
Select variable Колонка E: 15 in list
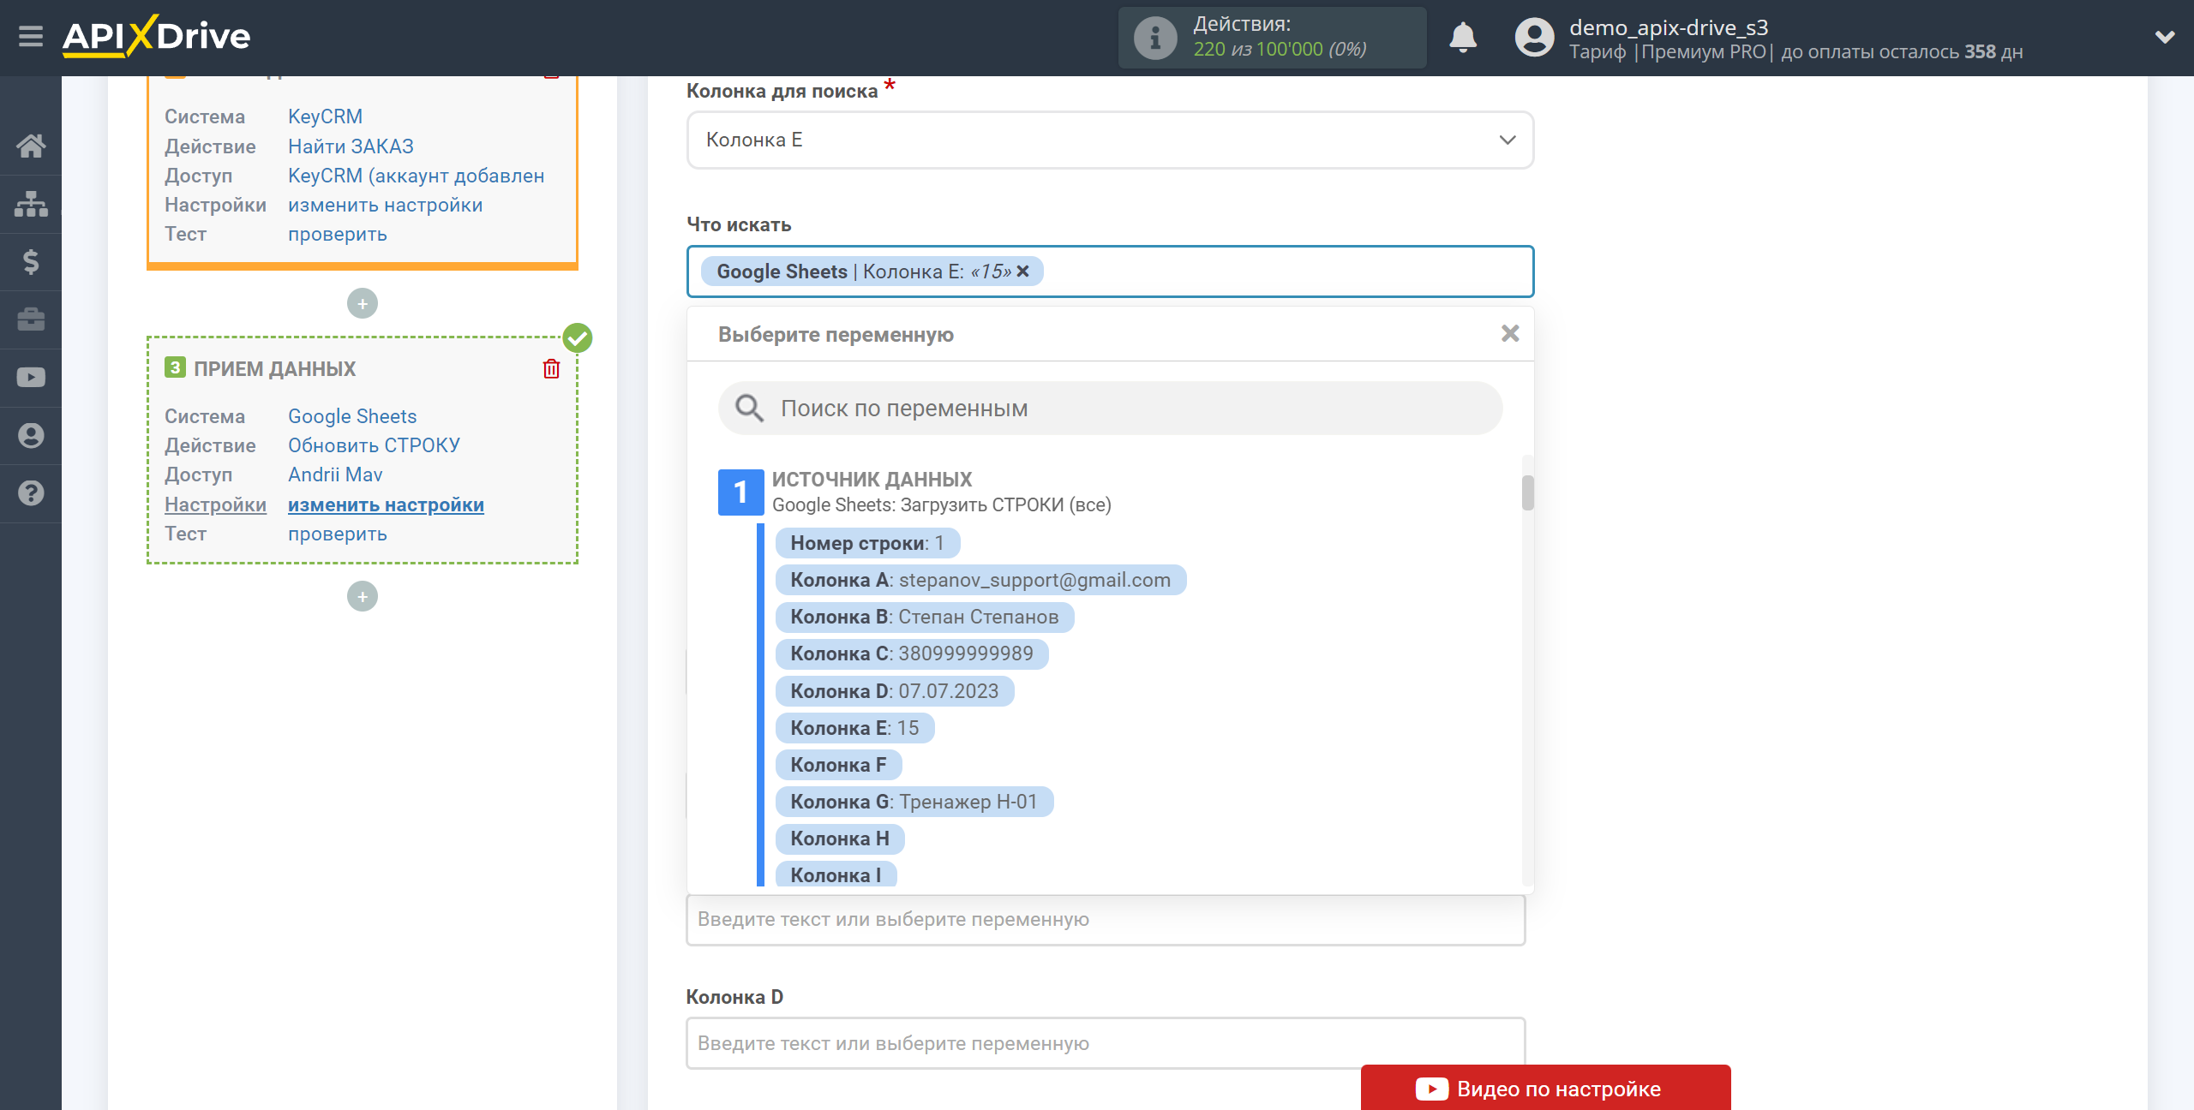pyautogui.click(x=854, y=728)
